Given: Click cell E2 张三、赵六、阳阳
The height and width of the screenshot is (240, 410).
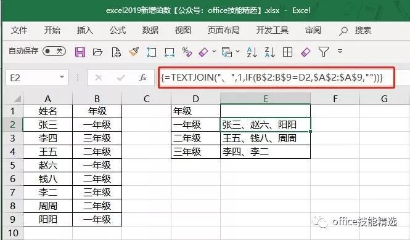Looking at the screenshot, I should 265,125.
